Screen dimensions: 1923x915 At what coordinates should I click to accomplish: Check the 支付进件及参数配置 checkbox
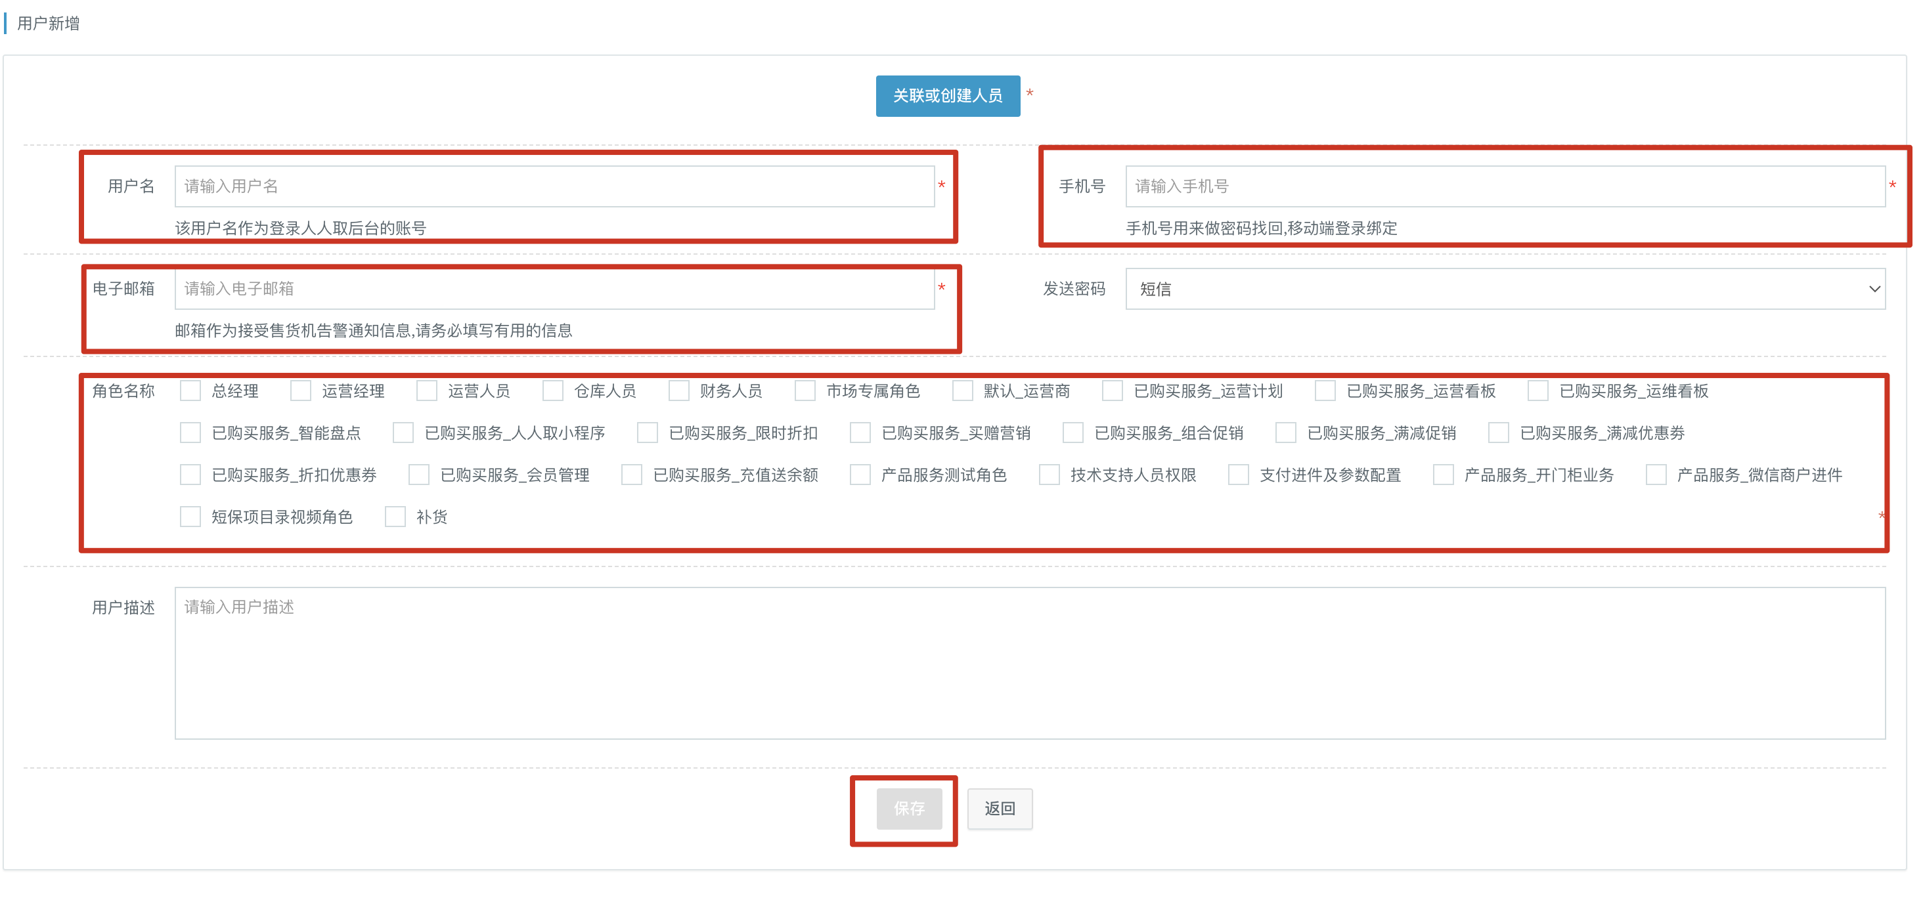(1239, 475)
